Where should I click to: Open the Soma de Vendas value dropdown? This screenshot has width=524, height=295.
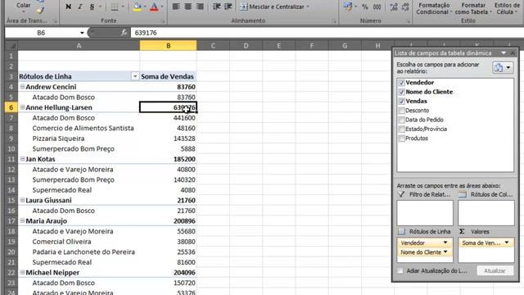coord(507,243)
